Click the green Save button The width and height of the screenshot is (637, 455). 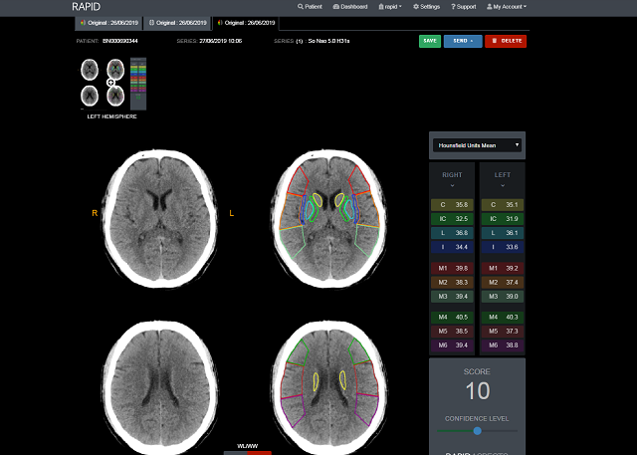tap(430, 41)
